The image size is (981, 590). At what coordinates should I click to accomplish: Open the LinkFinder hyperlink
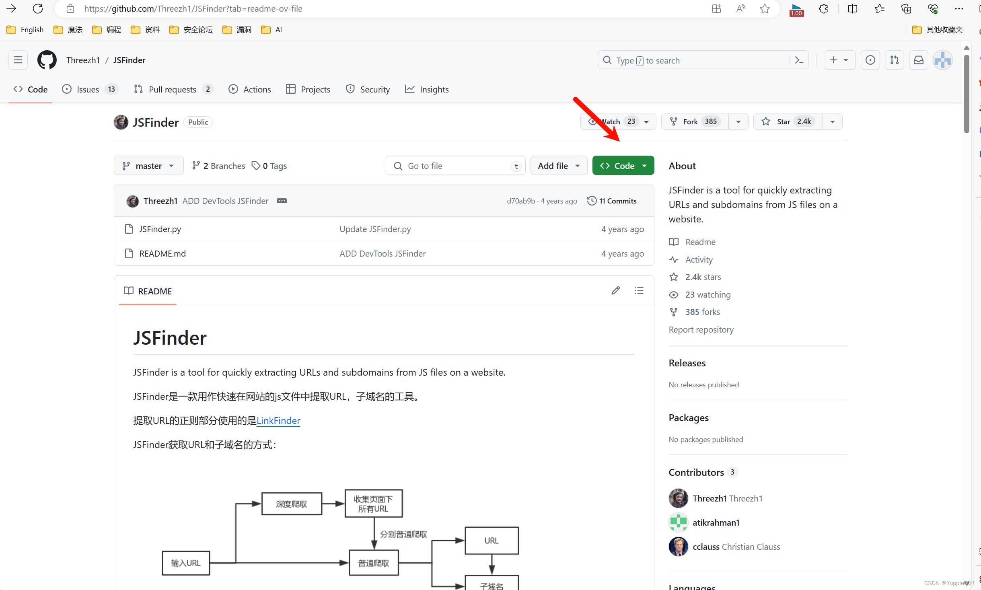click(x=278, y=421)
